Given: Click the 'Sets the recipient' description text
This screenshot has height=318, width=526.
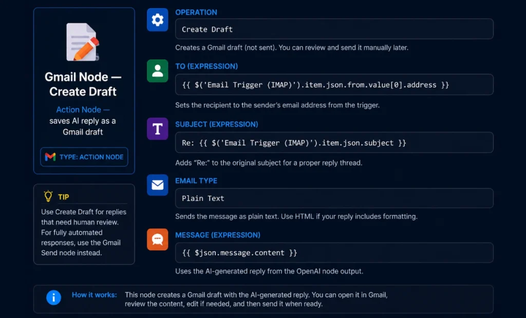Looking at the screenshot, I should pos(277,105).
